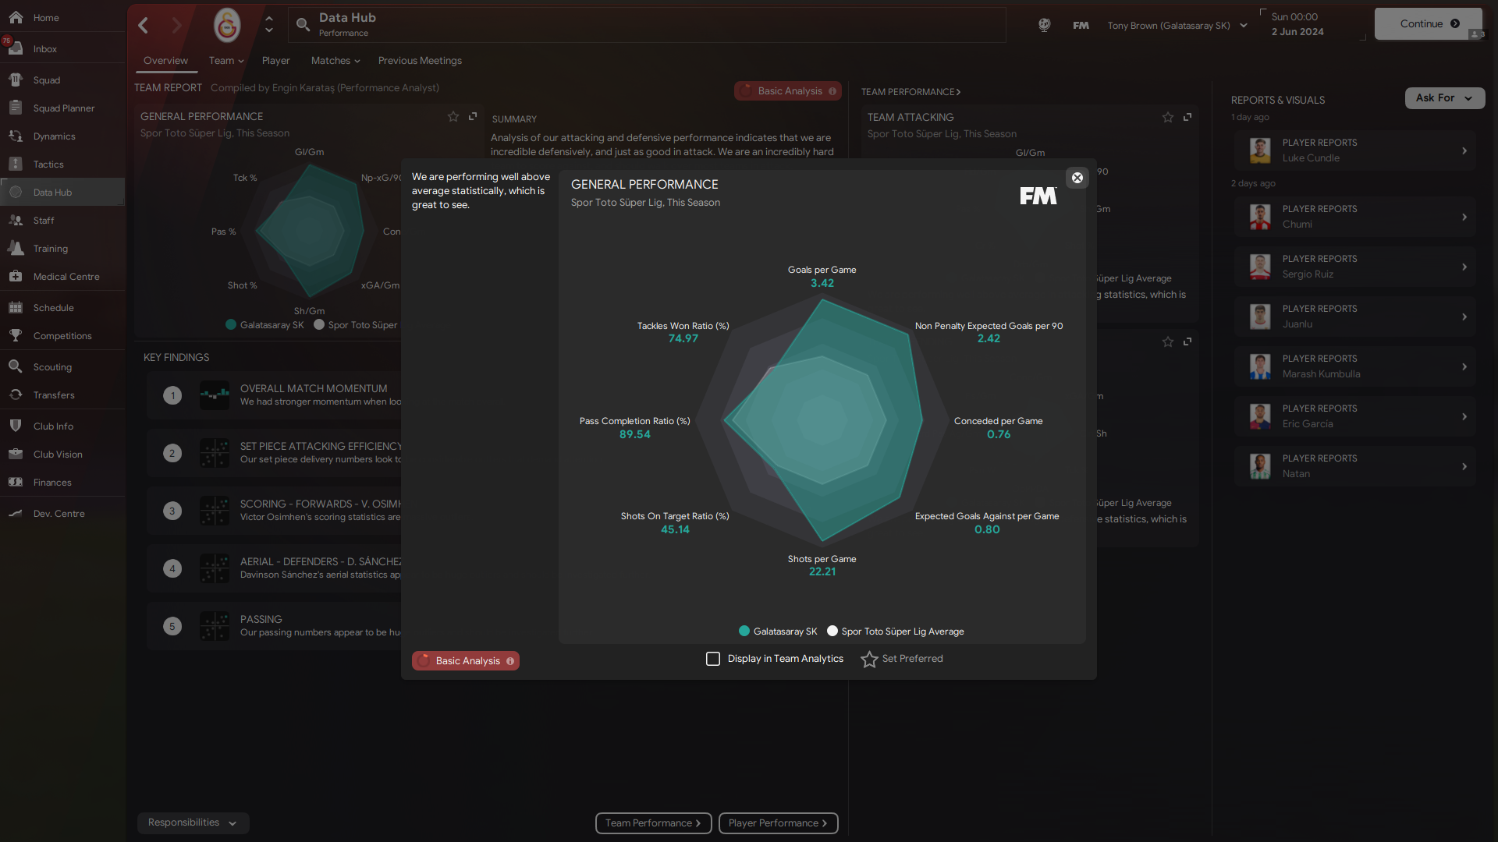Click the Galatasaray SK legend color dot

(744, 631)
